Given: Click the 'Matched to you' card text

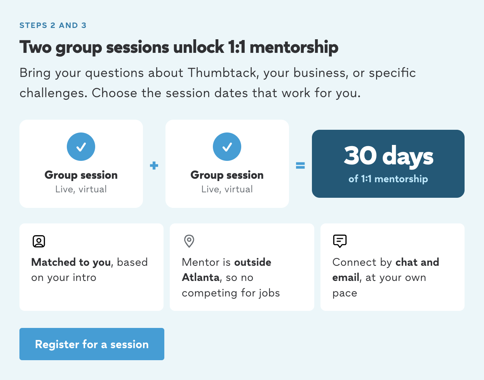Looking at the screenshot, I should [89, 270].
